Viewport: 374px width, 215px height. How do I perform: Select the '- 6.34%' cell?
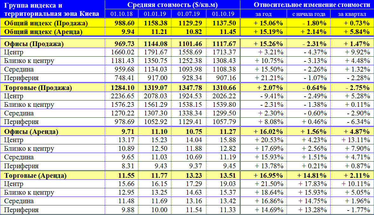pos(358,122)
